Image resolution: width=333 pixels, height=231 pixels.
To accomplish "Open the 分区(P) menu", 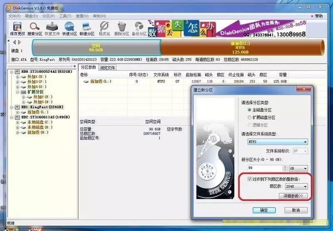I will (x=48, y=16).
